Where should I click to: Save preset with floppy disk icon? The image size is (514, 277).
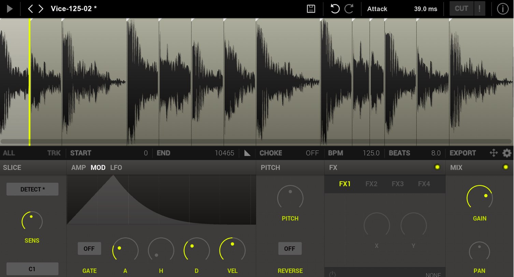pos(311,9)
